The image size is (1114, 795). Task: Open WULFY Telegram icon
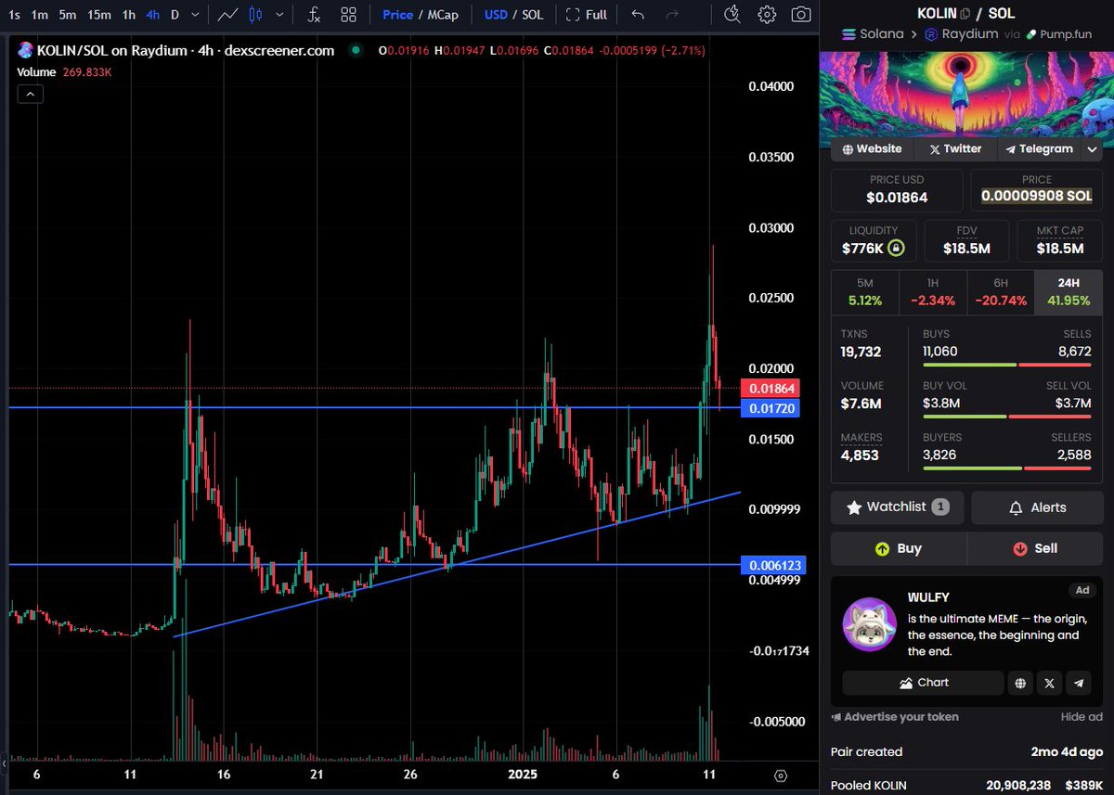tap(1078, 683)
